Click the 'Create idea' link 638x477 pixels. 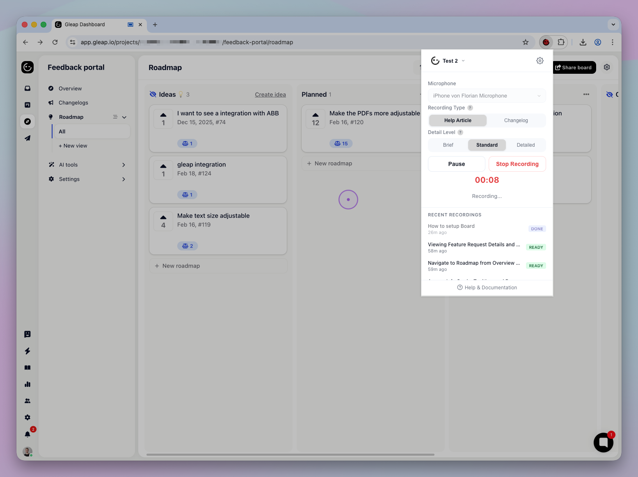tap(270, 95)
